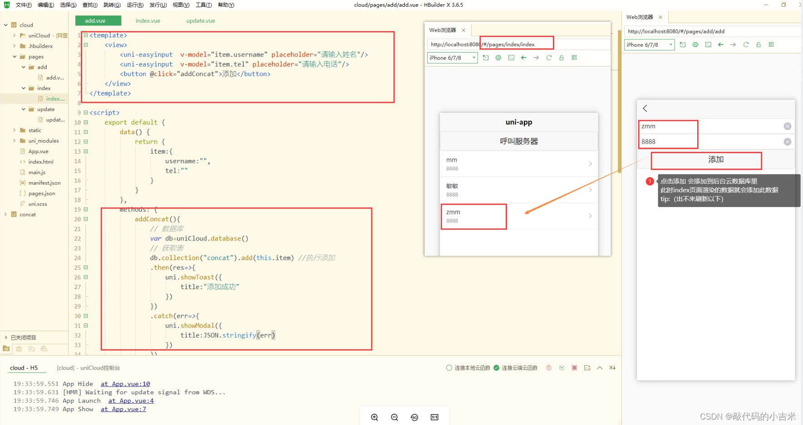803x425 pixels.
Task: Go forward in the index page preview
Action: pos(536,58)
